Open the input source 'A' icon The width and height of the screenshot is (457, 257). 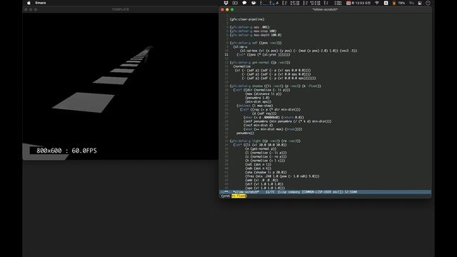tap(386, 3)
